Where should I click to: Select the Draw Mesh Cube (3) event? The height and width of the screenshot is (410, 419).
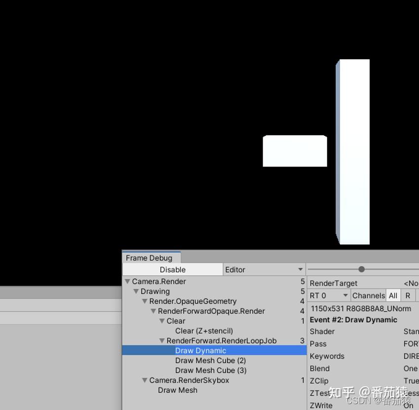click(211, 370)
